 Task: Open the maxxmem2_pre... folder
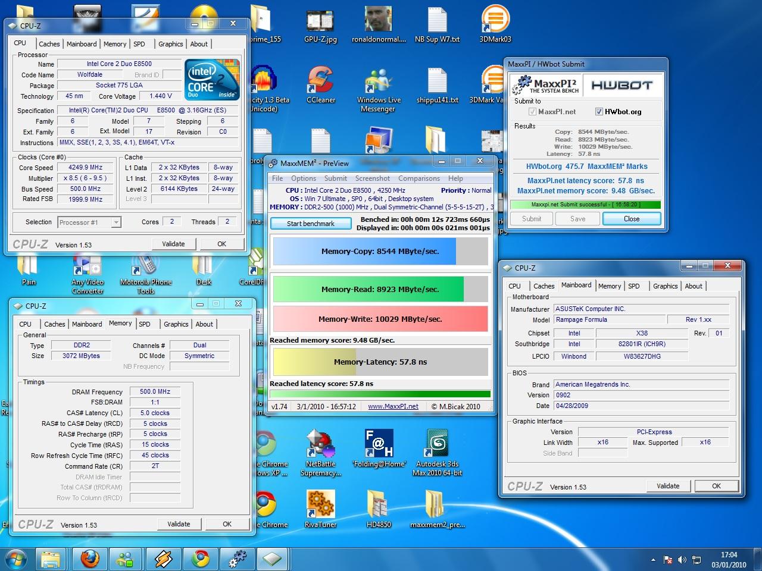pos(437,509)
